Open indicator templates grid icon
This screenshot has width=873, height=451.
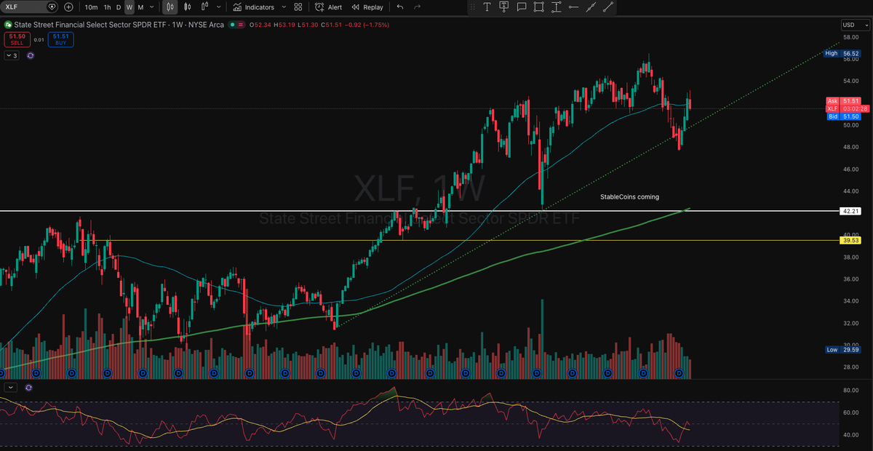point(298,7)
